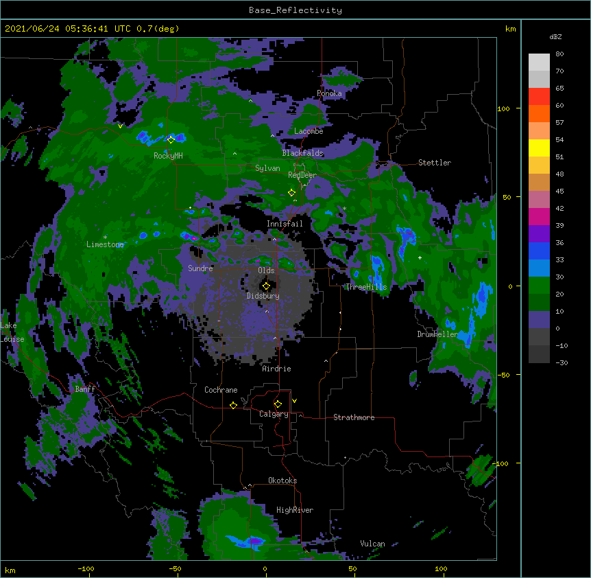The height and width of the screenshot is (578, 591).
Task: Click the Strathmore label
Action: [354, 417]
